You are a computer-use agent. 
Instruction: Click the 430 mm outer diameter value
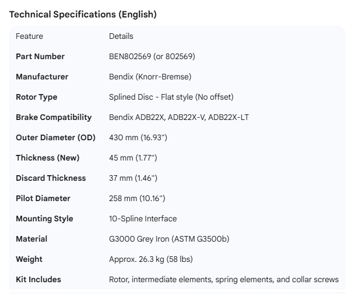(138, 137)
